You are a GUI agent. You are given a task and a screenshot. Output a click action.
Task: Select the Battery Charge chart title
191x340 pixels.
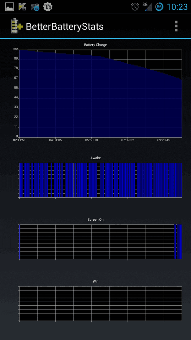(95, 45)
